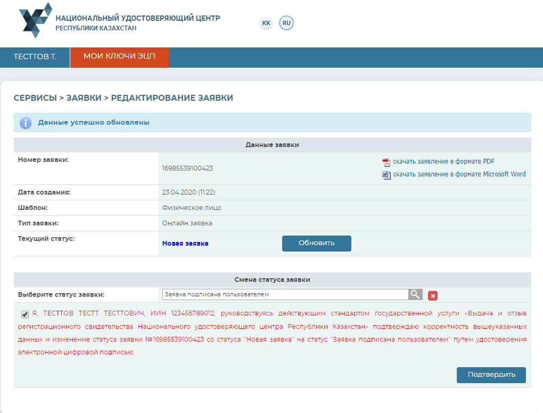Click the National Certification Center logo
The image size is (543, 413).
[x=35, y=20]
